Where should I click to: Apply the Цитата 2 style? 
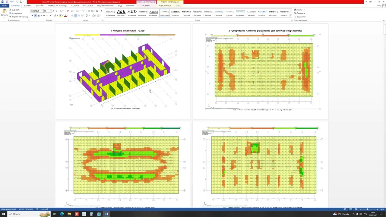click(x=230, y=13)
